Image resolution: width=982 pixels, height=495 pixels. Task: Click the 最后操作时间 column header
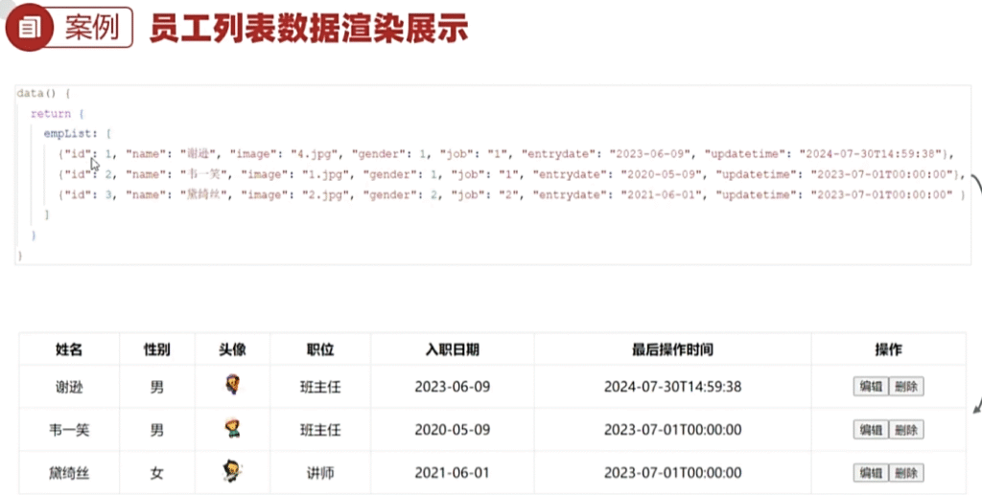point(672,349)
